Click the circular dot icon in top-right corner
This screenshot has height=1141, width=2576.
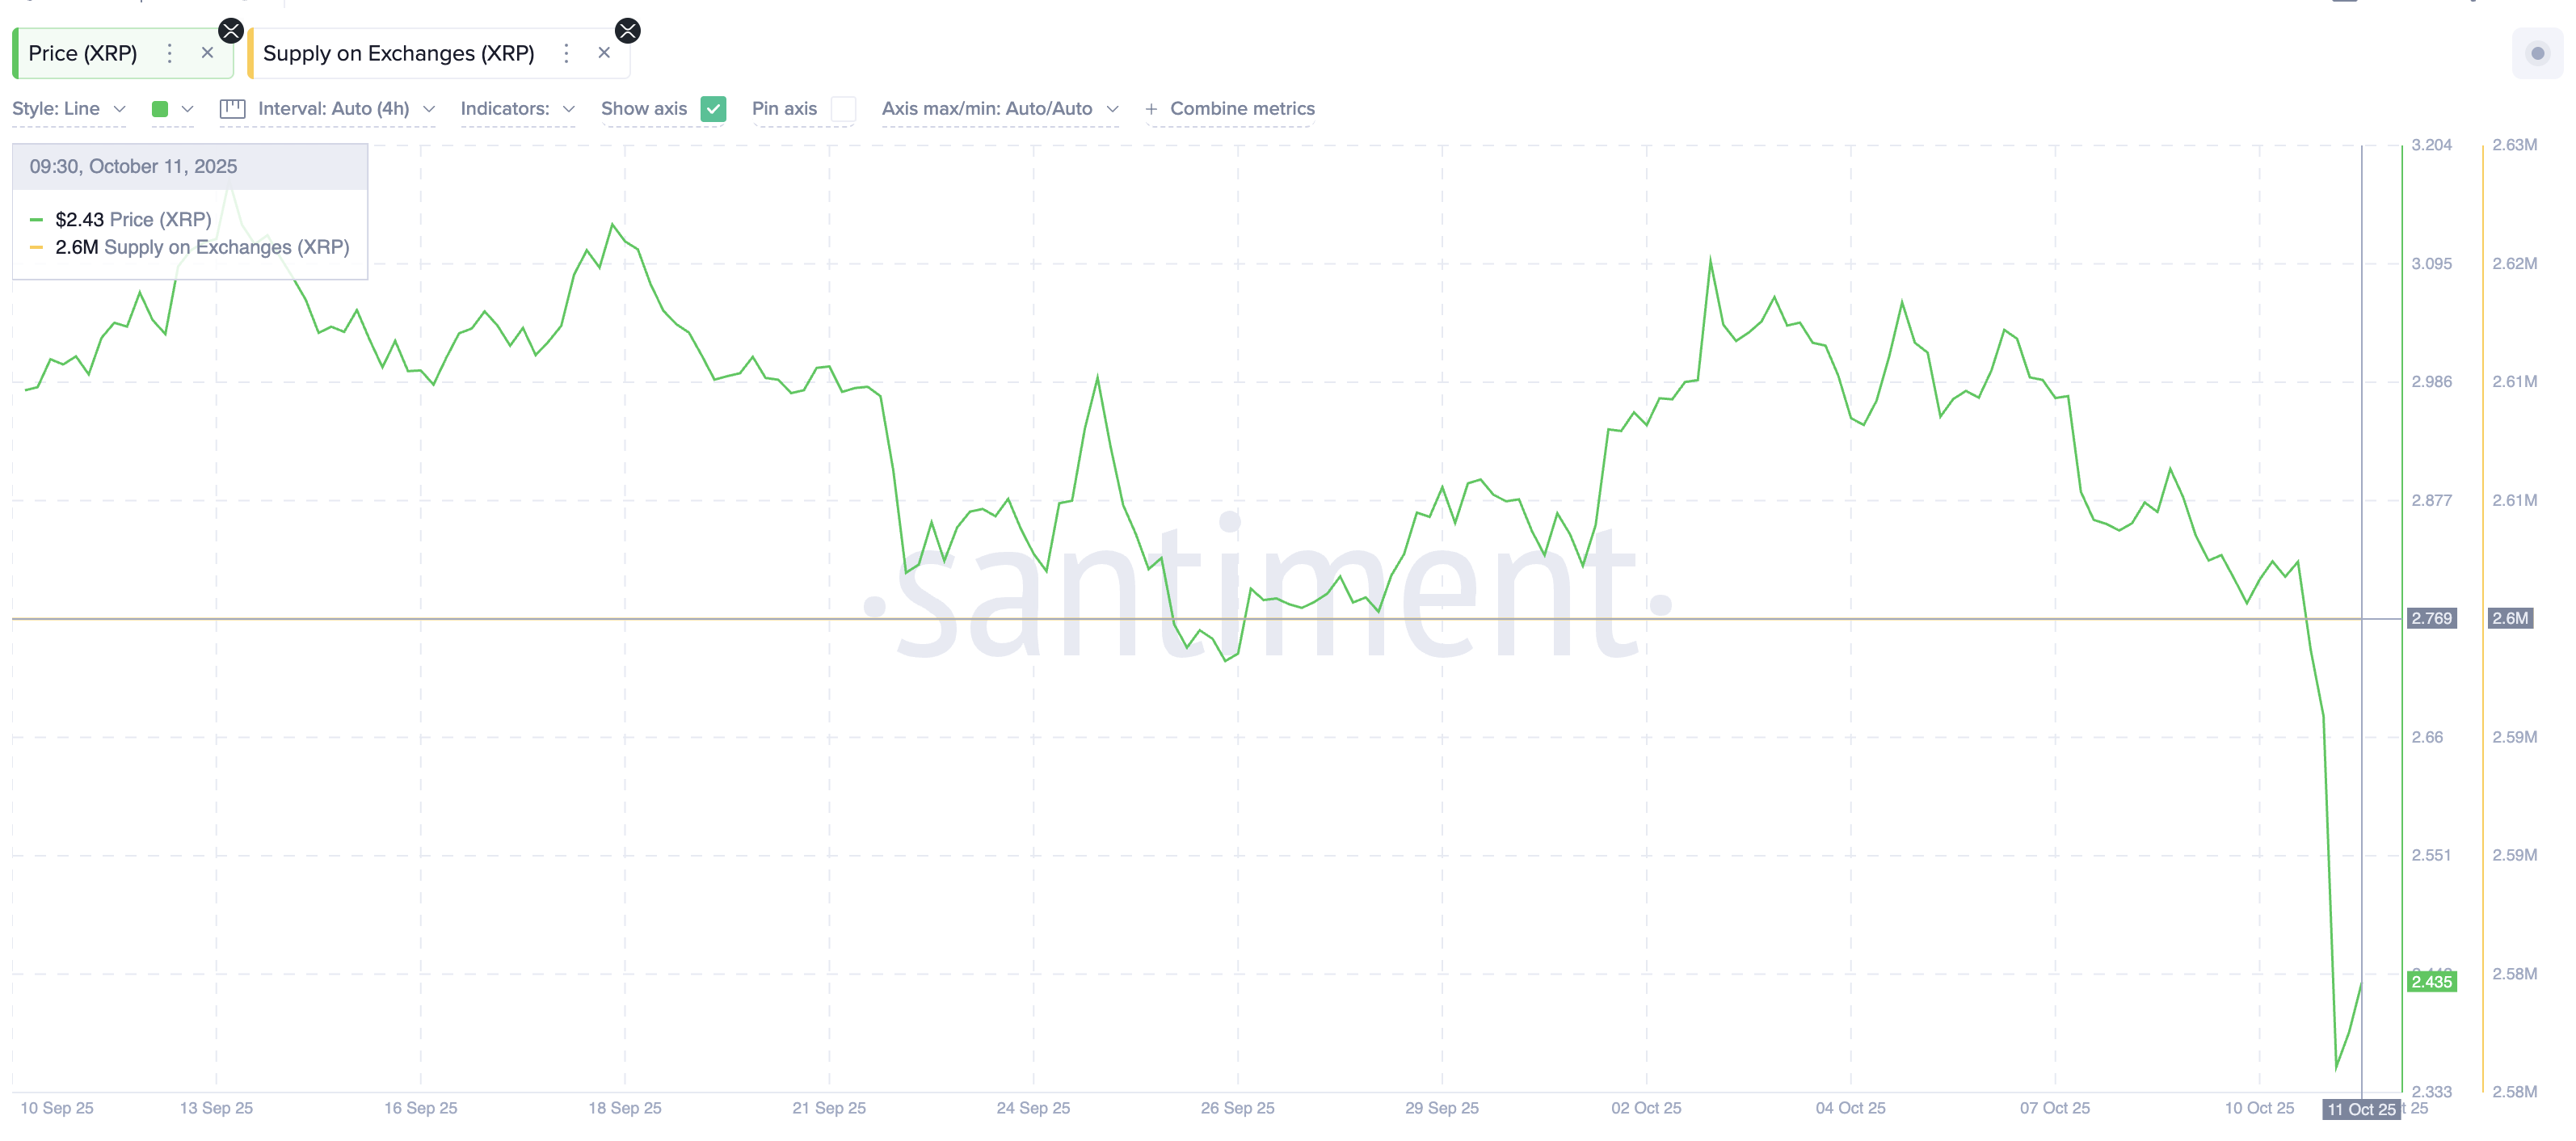pos(2537,52)
